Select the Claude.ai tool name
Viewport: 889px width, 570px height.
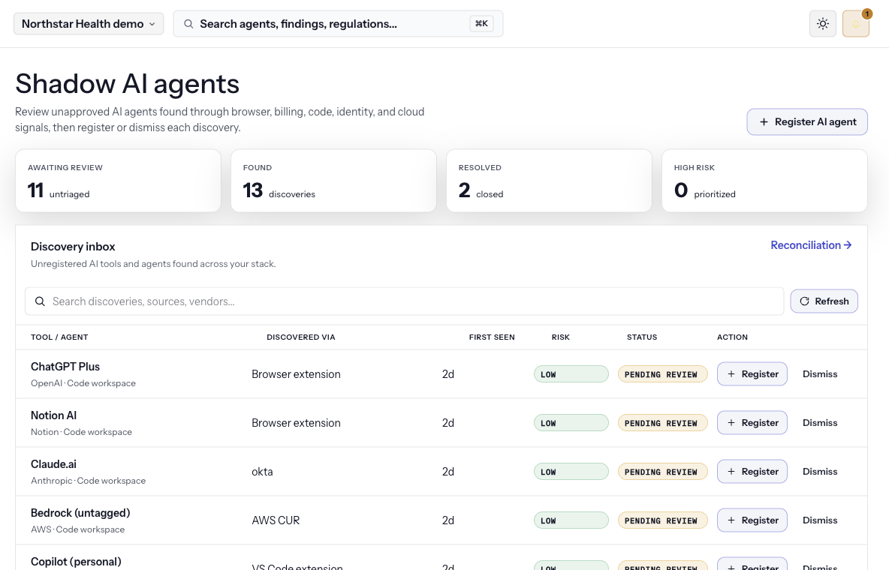click(53, 464)
